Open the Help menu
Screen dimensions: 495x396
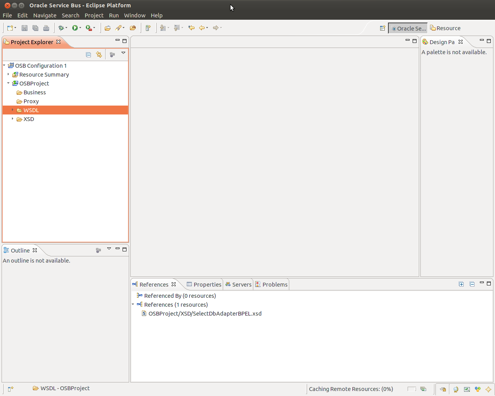tap(157, 15)
